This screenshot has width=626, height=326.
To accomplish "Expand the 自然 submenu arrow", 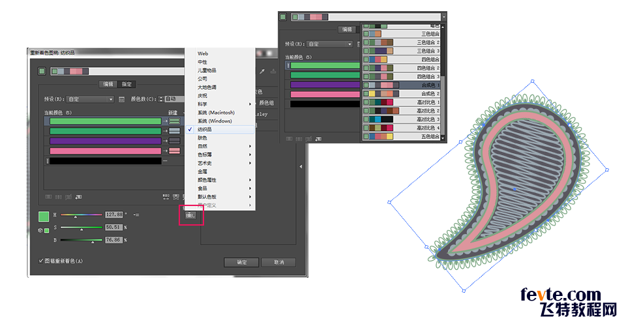I will tap(250, 147).
